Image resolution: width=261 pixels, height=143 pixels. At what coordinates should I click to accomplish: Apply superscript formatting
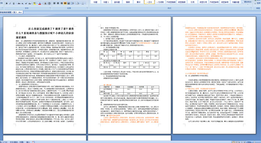click(x=26, y=4)
